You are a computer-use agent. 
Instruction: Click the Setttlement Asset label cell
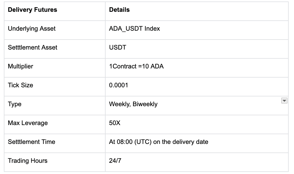tap(33, 47)
